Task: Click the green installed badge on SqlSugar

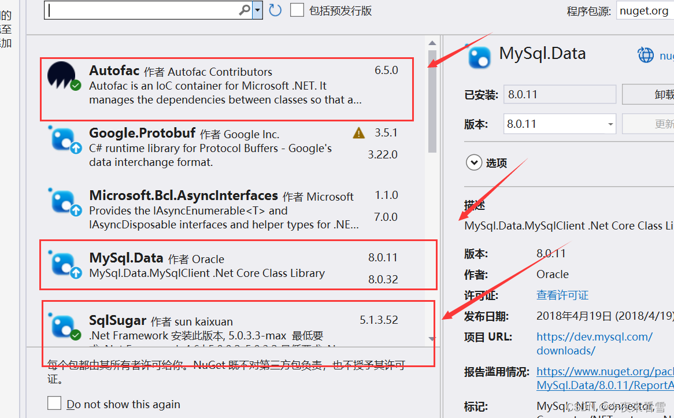Action: 75,335
